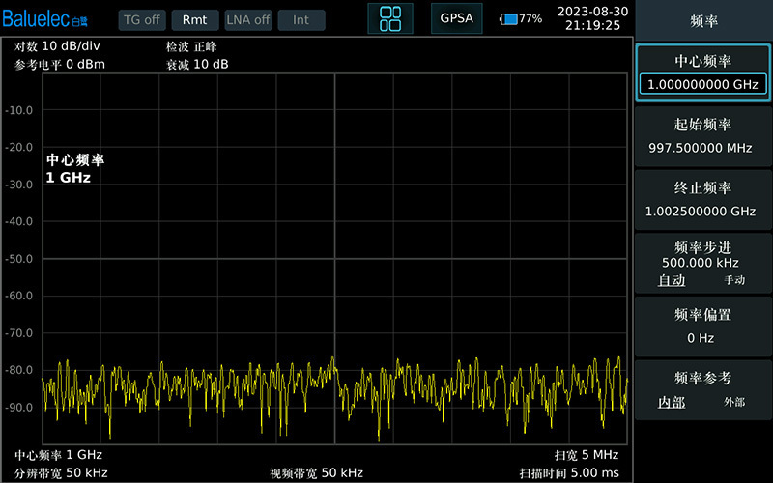This screenshot has height=483, width=773.
Task: Open the 频率偏置 0 Hz softkey
Action: tap(703, 327)
